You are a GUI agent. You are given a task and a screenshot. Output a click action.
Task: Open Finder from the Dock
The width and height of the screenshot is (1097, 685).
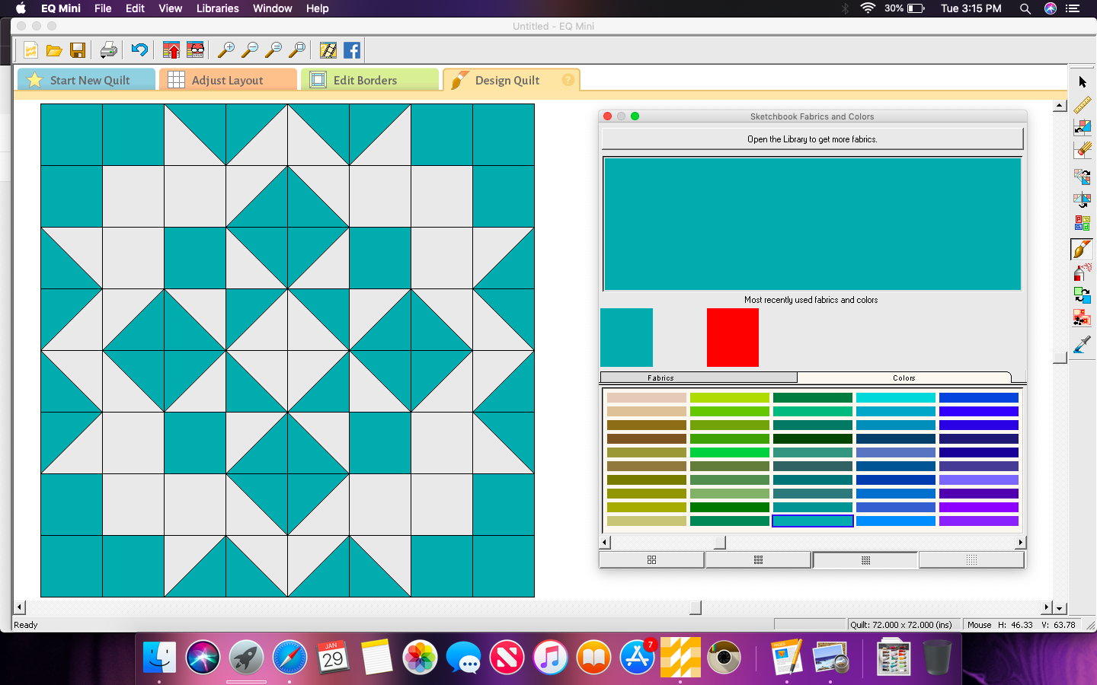pos(159,657)
